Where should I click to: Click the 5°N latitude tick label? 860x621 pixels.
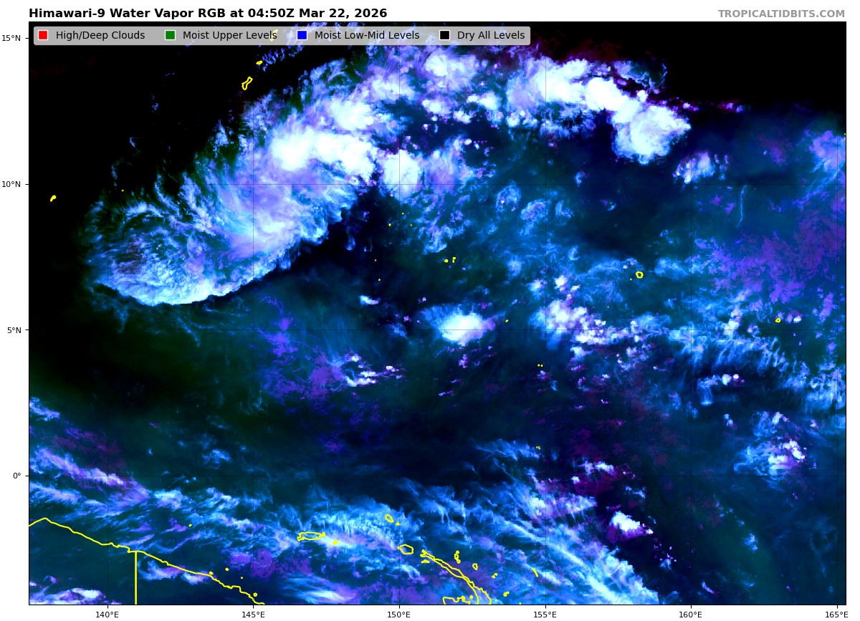[x=16, y=330]
